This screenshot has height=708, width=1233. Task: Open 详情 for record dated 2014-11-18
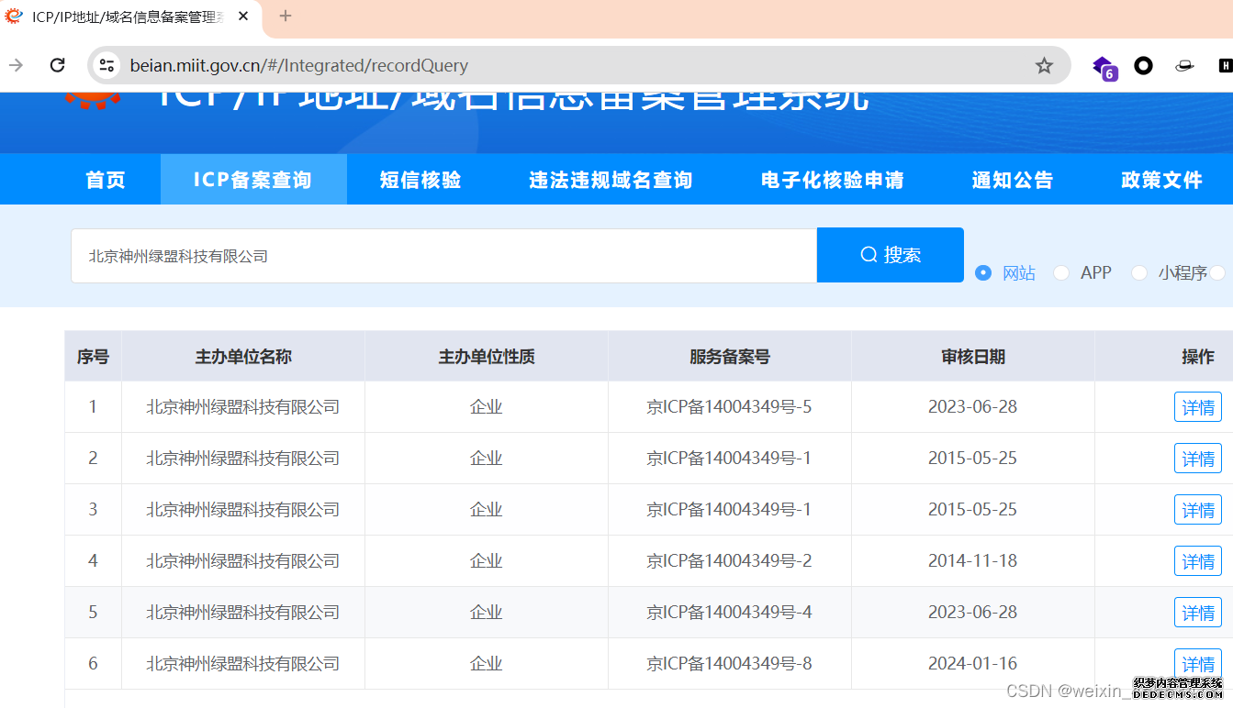(1197, 561)
